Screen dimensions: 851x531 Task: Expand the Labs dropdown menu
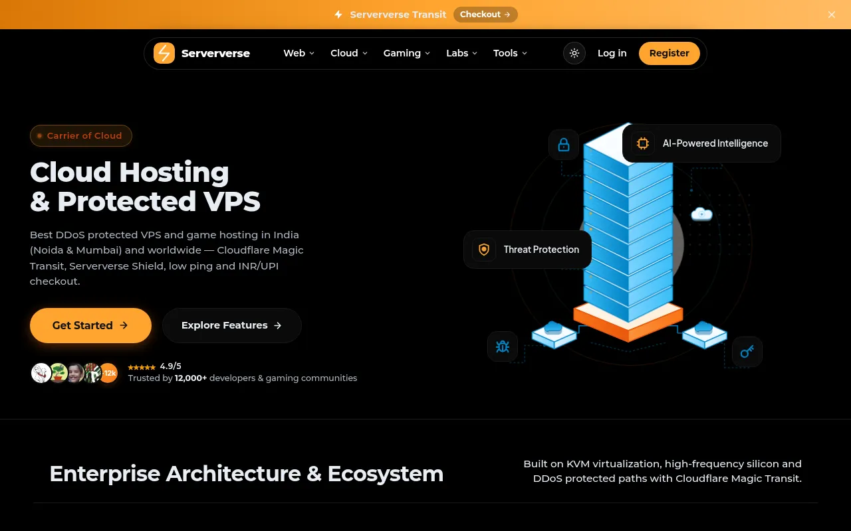(461, 53)
